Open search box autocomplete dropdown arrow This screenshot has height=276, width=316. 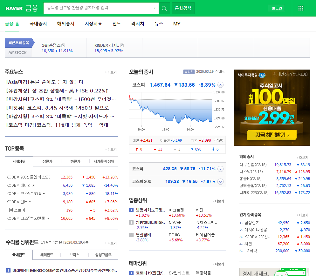click(x=155, y=8)
